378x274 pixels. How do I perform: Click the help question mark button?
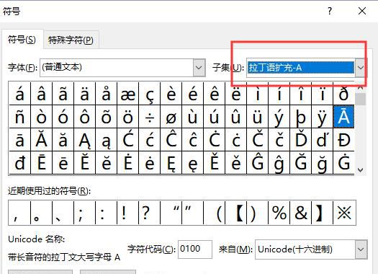[x=330, y=11]
